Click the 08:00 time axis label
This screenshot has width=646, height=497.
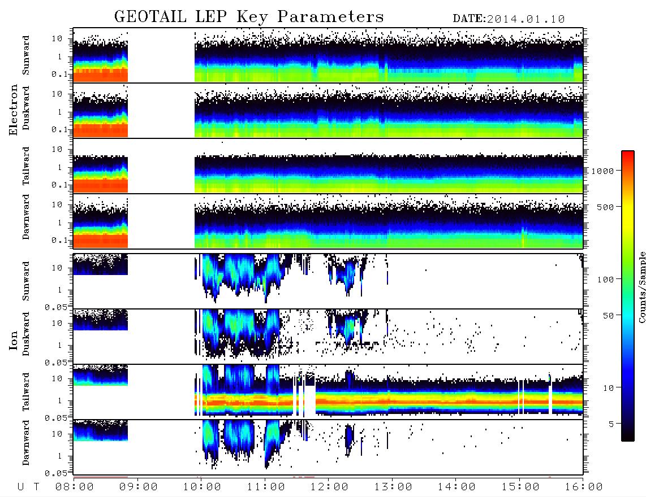(x=75, y=487)
